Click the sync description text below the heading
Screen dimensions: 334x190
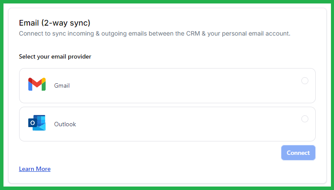coord(154,33)
